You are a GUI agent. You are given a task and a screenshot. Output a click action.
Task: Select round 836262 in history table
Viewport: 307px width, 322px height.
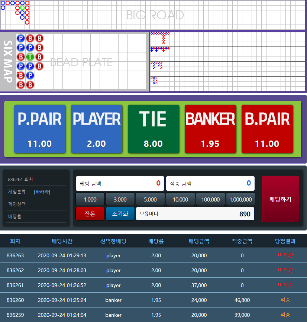point(15,270)
